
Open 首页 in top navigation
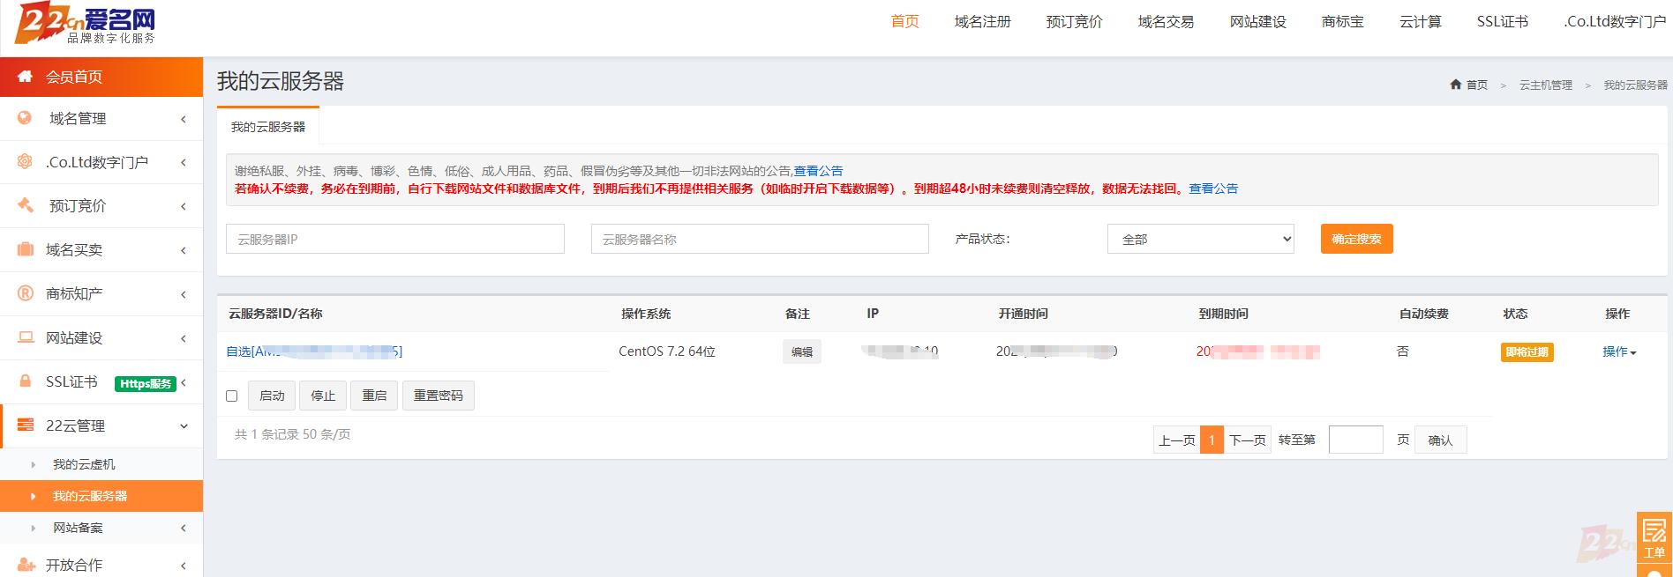click(x=904, y=21)
